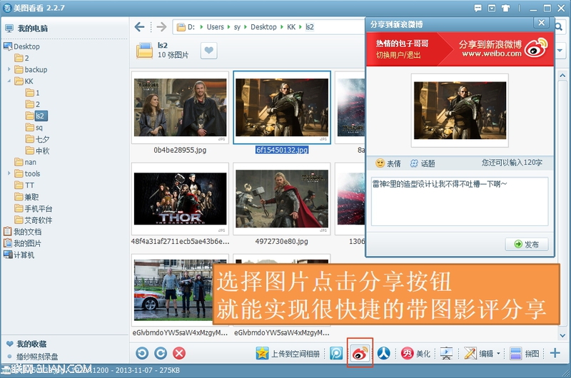Click 上传到空间相册 upload button
This screenshot has height=378, width=571.
pyautogui.click(x=288, y=353)
